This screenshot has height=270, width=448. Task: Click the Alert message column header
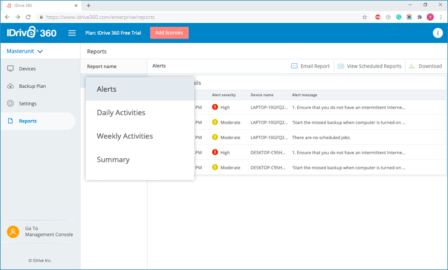(x=305, y=95)
